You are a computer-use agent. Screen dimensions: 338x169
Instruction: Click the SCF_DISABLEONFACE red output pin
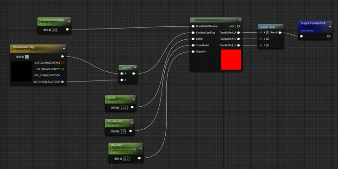pyautogui.click(x=62, y=63)
